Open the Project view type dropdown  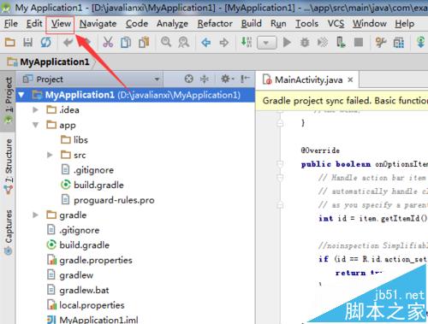[x=157, y=80]
